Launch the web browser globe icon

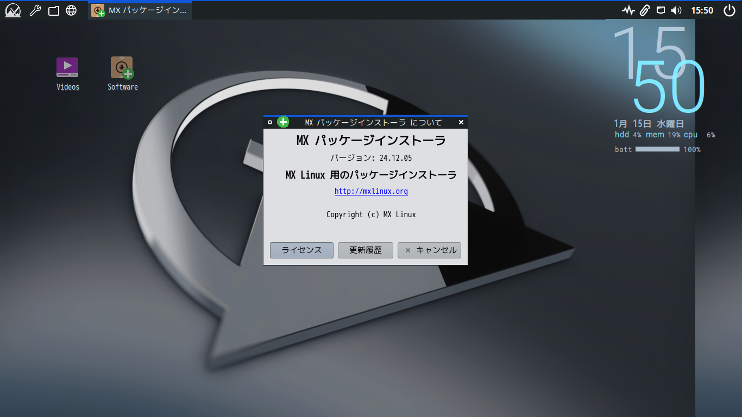71,10
